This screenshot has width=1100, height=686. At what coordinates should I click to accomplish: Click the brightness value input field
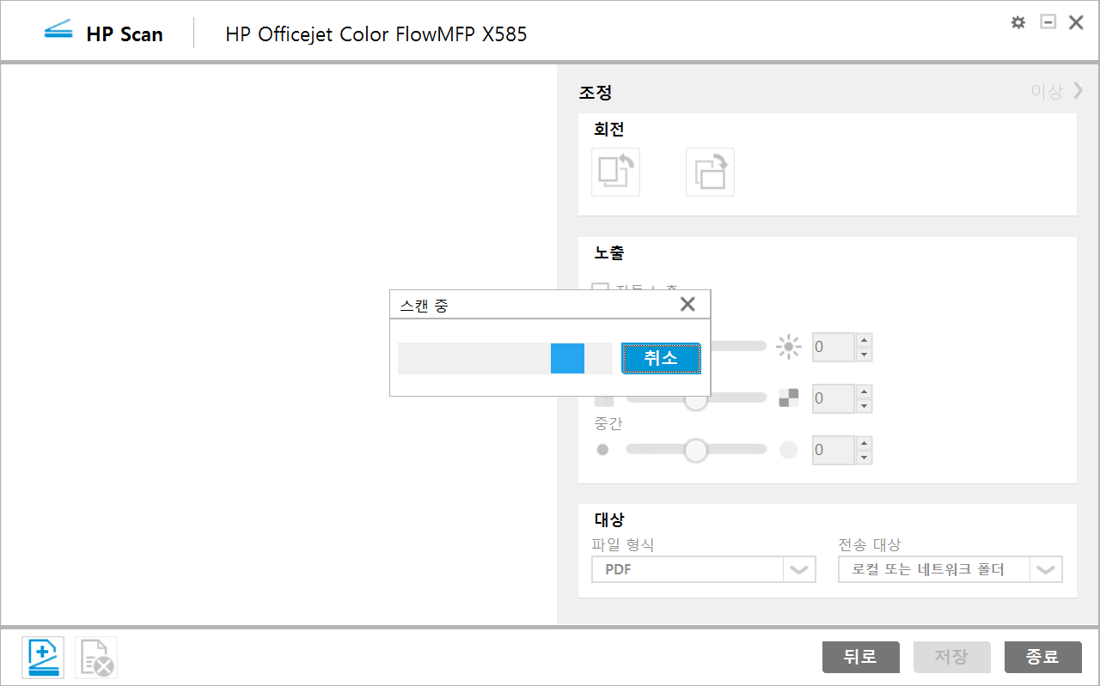click(x=834, y=347)
